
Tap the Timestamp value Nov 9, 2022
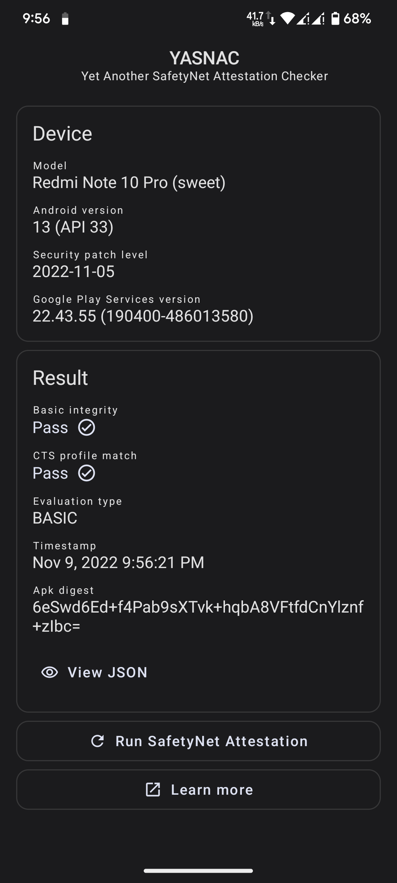coord(118,563)
